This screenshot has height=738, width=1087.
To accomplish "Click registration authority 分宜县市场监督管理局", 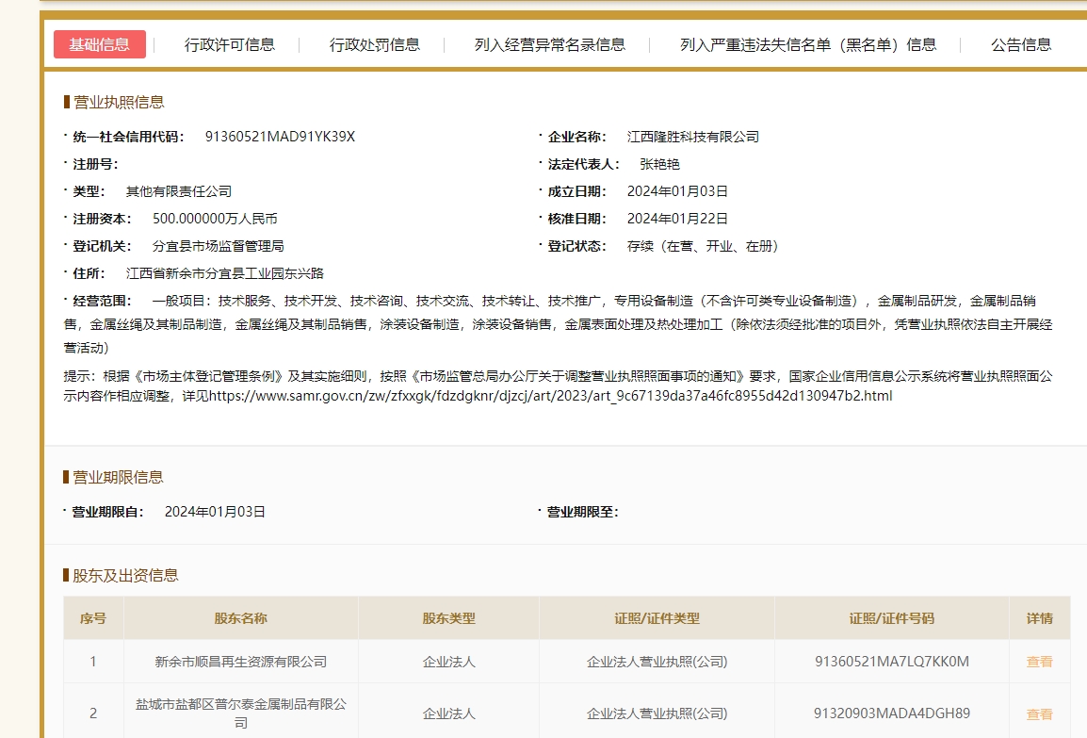I will pyautogui.click(x=218, y=246).
